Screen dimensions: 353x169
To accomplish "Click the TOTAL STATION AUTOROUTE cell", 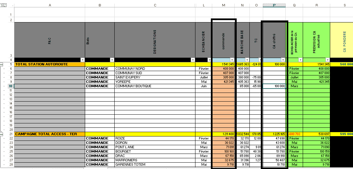I will tap(50, 64).
